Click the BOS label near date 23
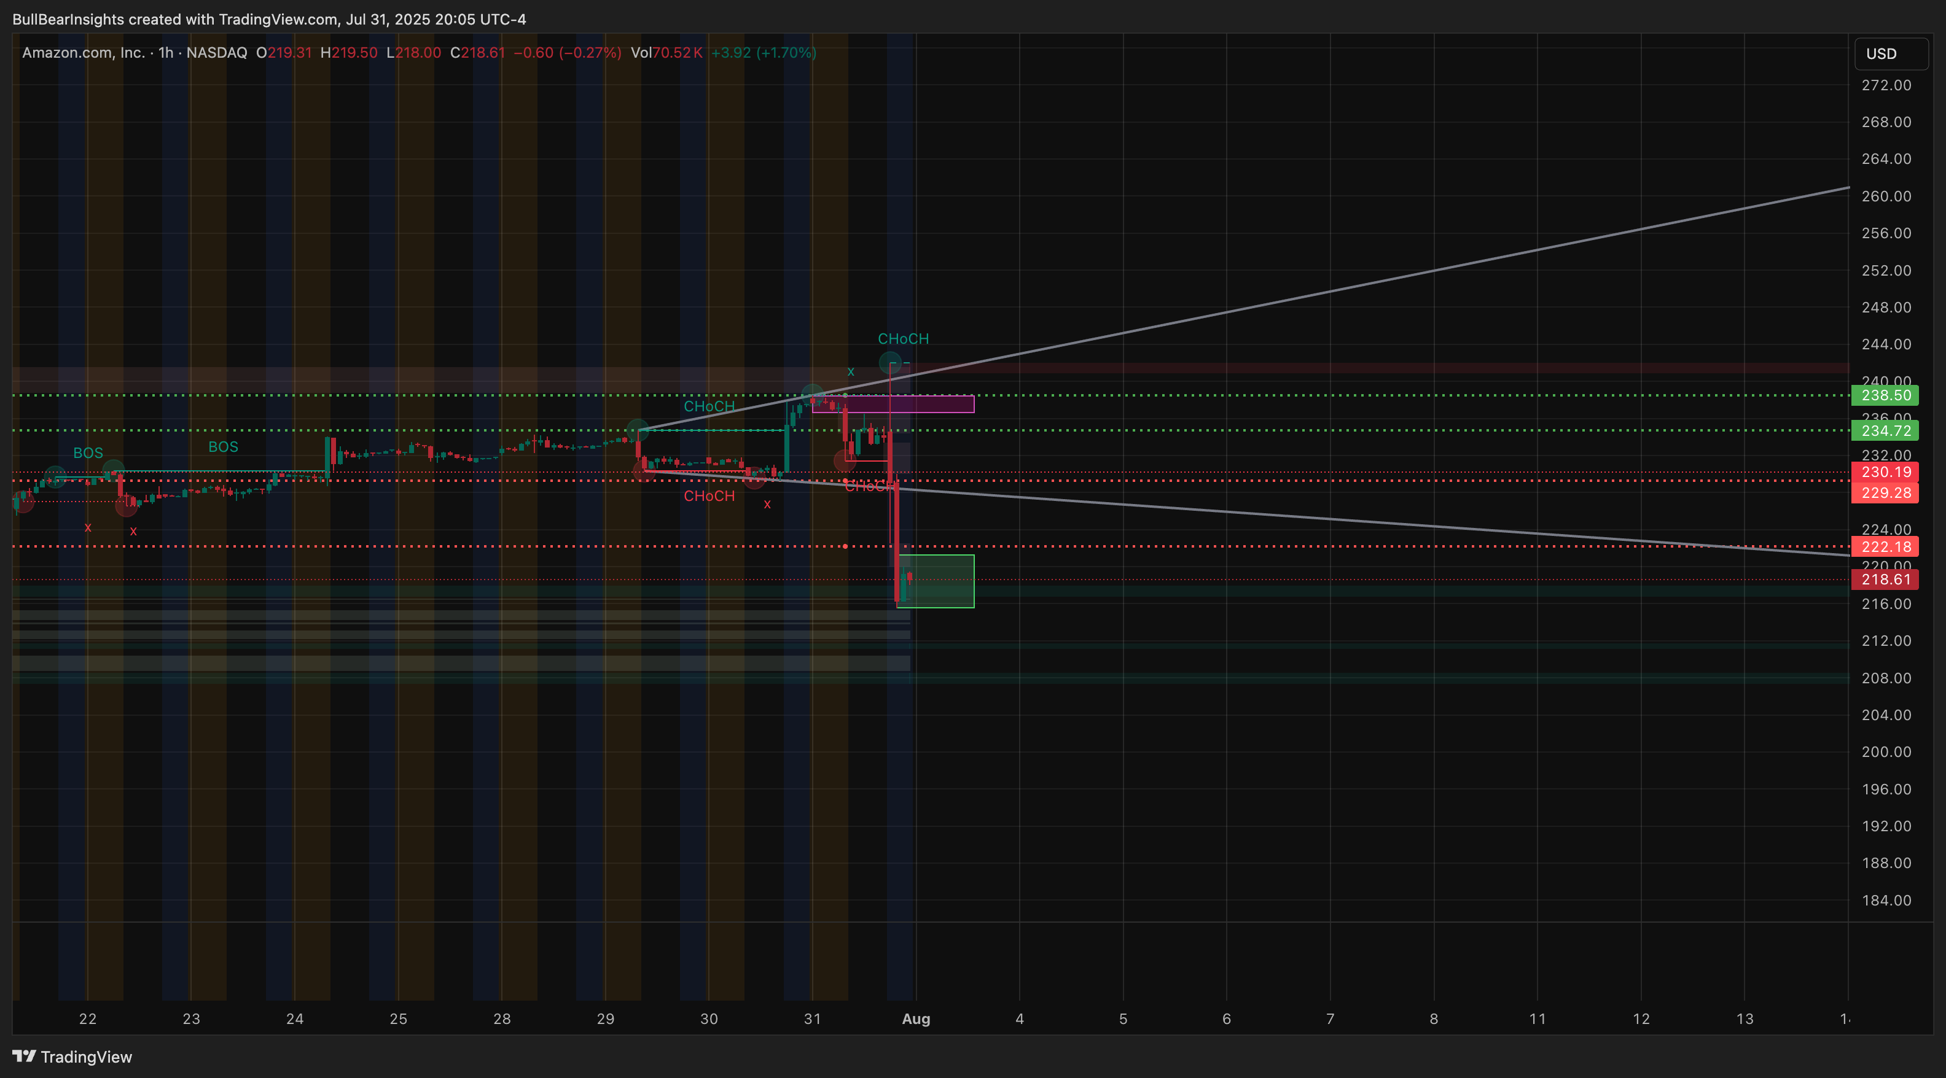 point(223,447)
